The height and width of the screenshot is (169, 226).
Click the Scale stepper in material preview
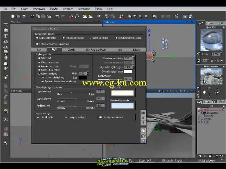coord(221,54)
